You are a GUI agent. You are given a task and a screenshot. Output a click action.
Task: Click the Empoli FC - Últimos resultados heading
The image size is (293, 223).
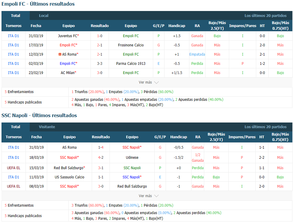pos(38,4)
